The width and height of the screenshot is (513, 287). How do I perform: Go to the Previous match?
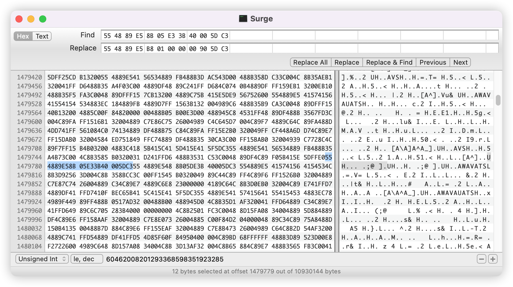coord(433,62)
